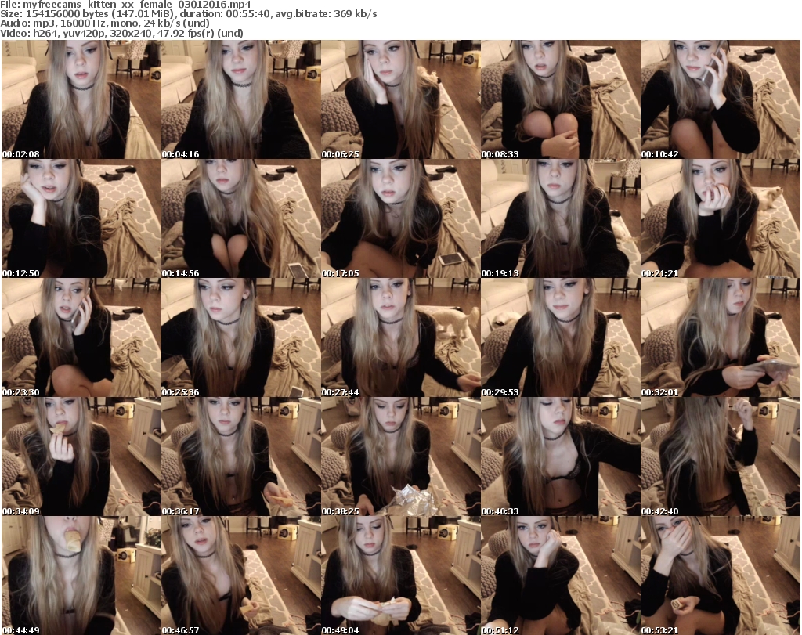Open the thumbnail stamped 00:23:30
The width and height of the screenshot is (802, 635).
(x=81, y=338)
